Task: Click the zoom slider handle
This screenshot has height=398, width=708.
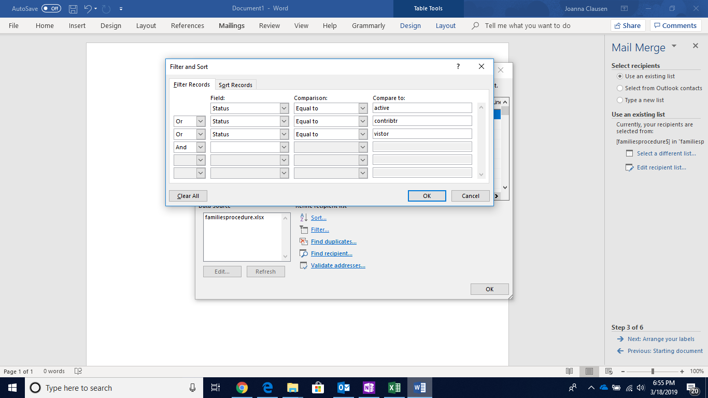Action: coord(653,371)
